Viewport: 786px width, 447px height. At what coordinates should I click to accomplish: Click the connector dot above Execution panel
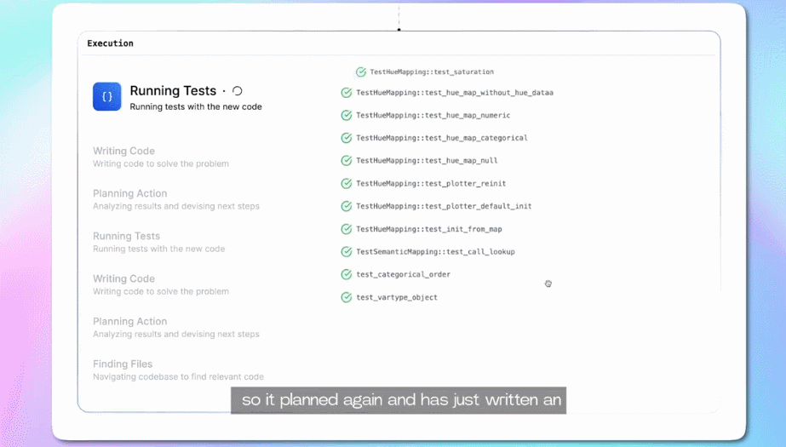coord(399,30)
